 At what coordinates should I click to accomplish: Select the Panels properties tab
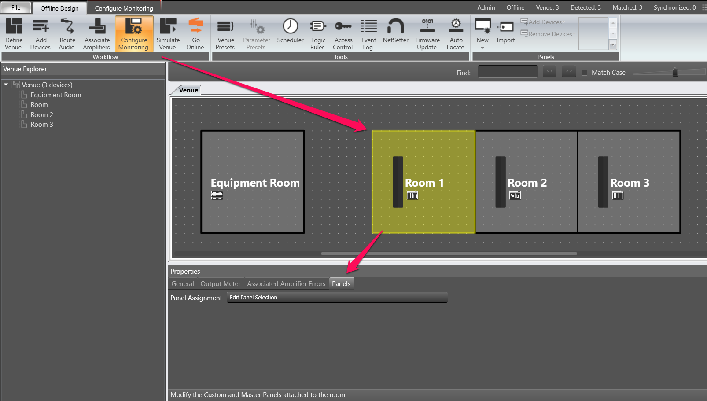tap(341, 284)
